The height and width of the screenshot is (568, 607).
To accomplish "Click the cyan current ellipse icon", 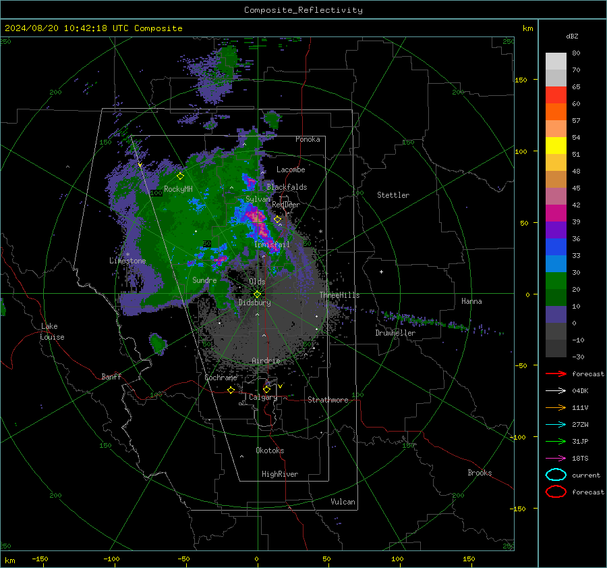I will point(556,475).
